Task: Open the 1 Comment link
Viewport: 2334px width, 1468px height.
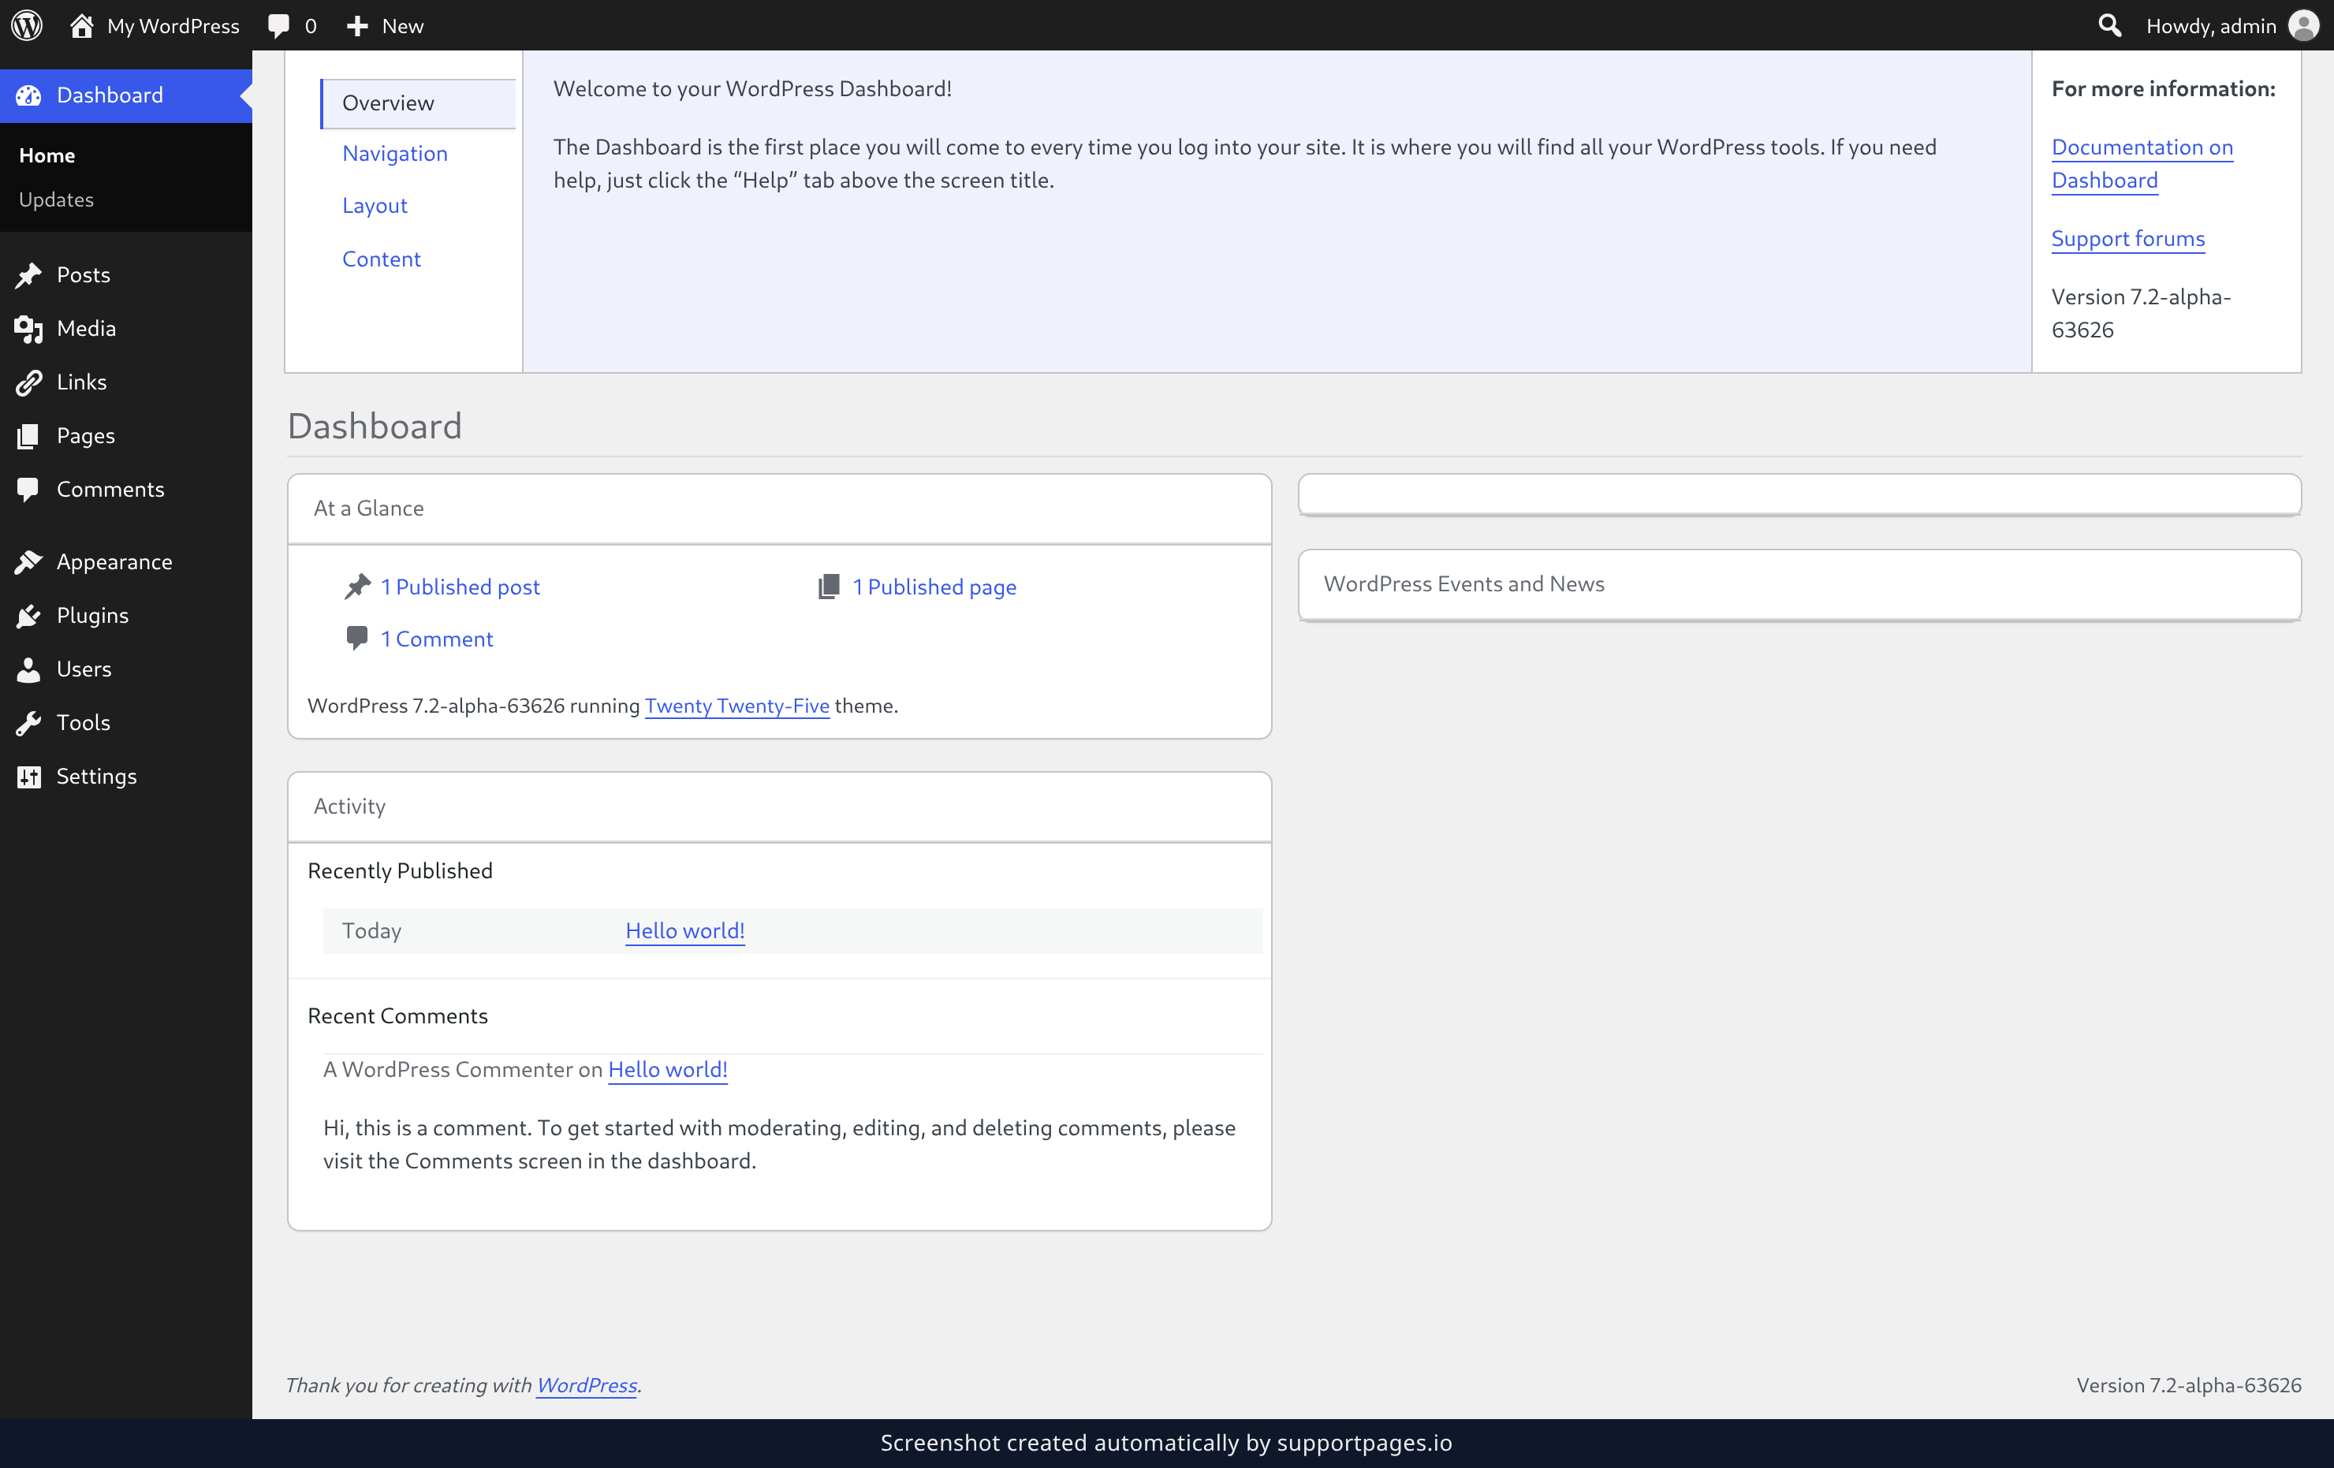Action: pos(436,639)
